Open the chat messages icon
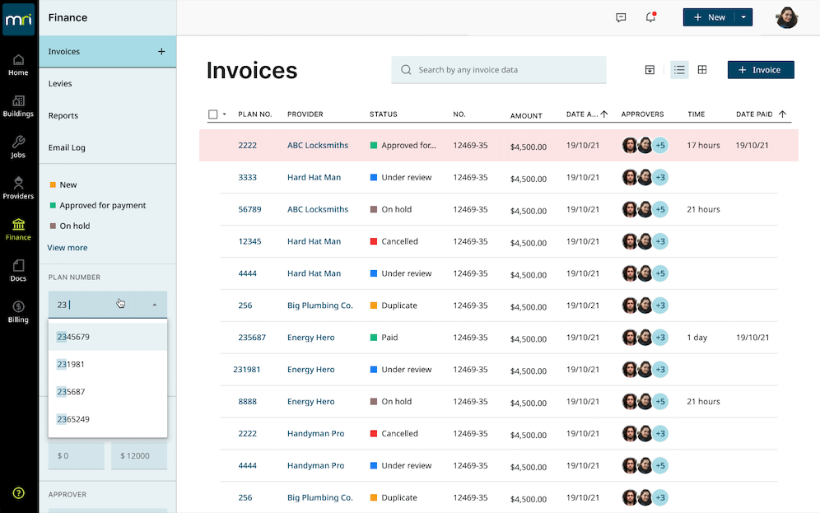The width and height of the screenshot is (820, 513). (621, 17)
